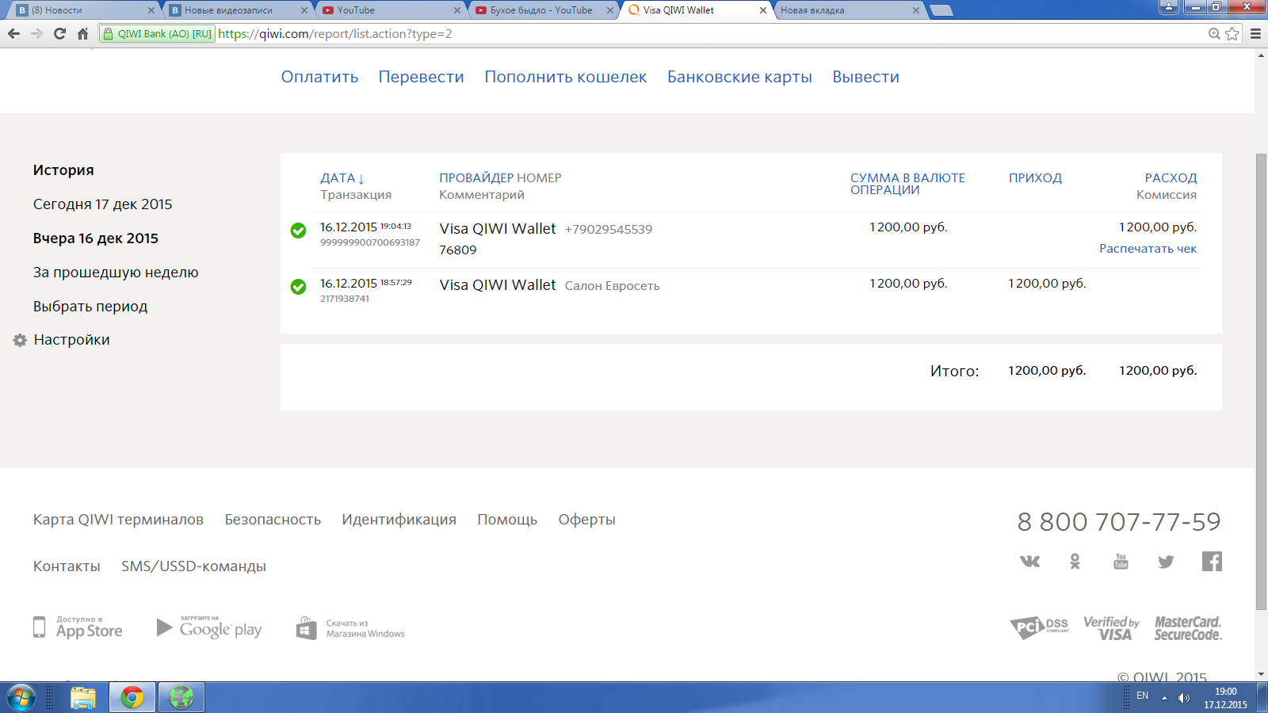Open Выбрать период option

click(x=90, y=307)
